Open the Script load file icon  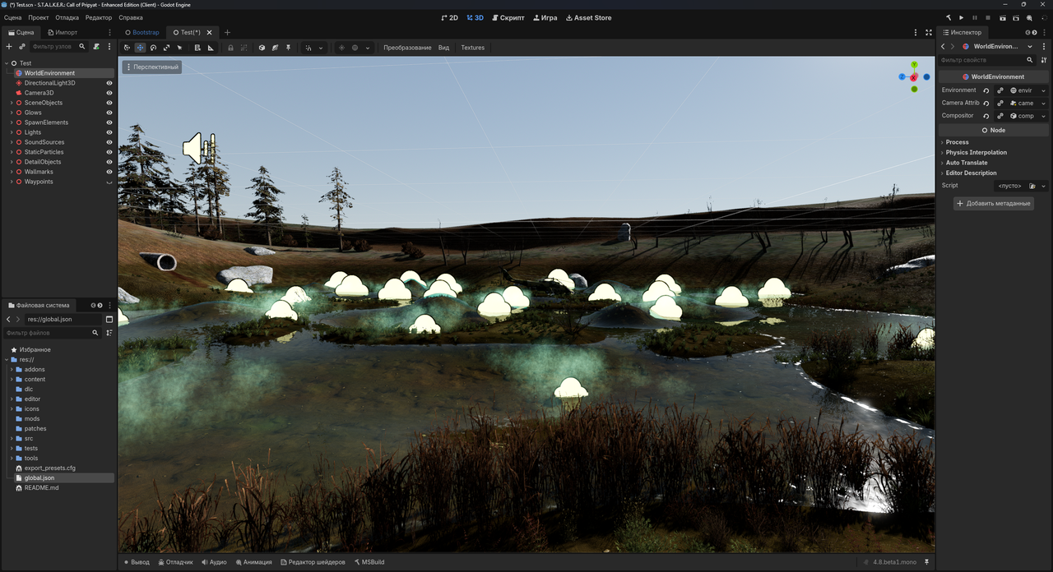coord(1032,186)
